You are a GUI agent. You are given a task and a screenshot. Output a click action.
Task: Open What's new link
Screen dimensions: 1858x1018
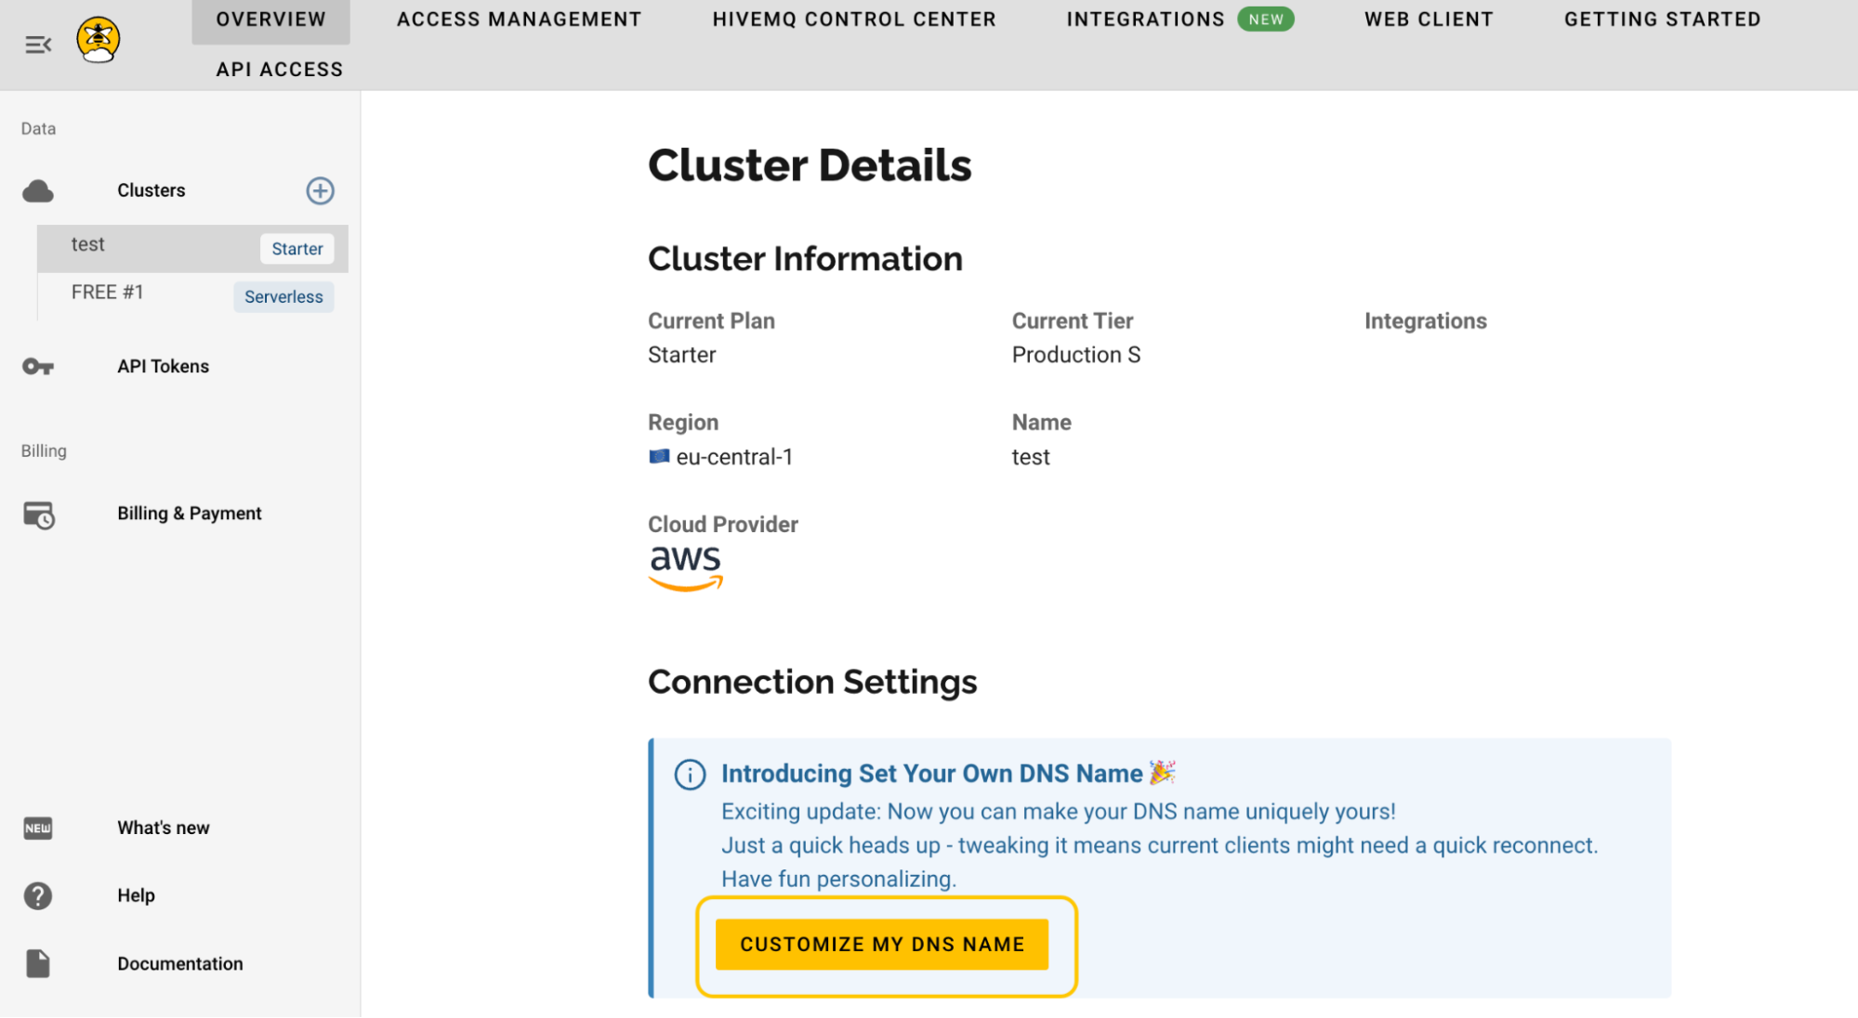point(163,828)
